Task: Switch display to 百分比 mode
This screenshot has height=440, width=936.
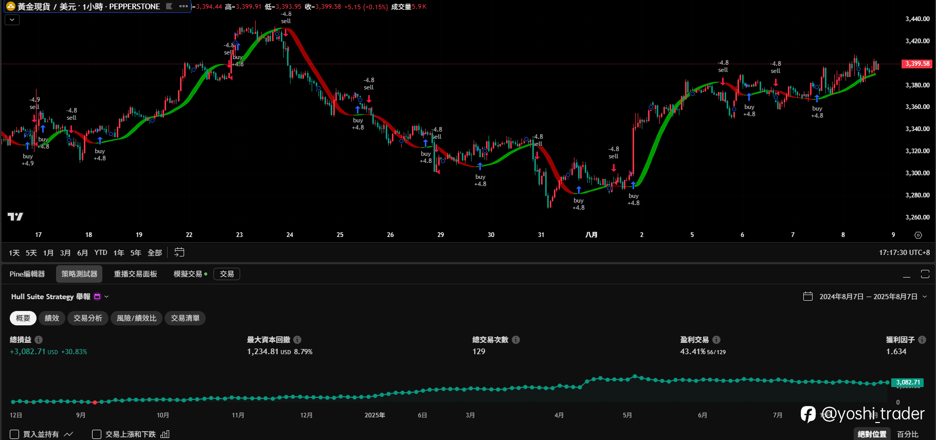Action: point(908,434)
